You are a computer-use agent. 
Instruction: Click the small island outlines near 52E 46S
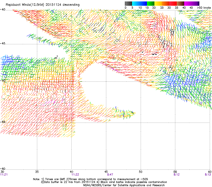click(154, 54)
